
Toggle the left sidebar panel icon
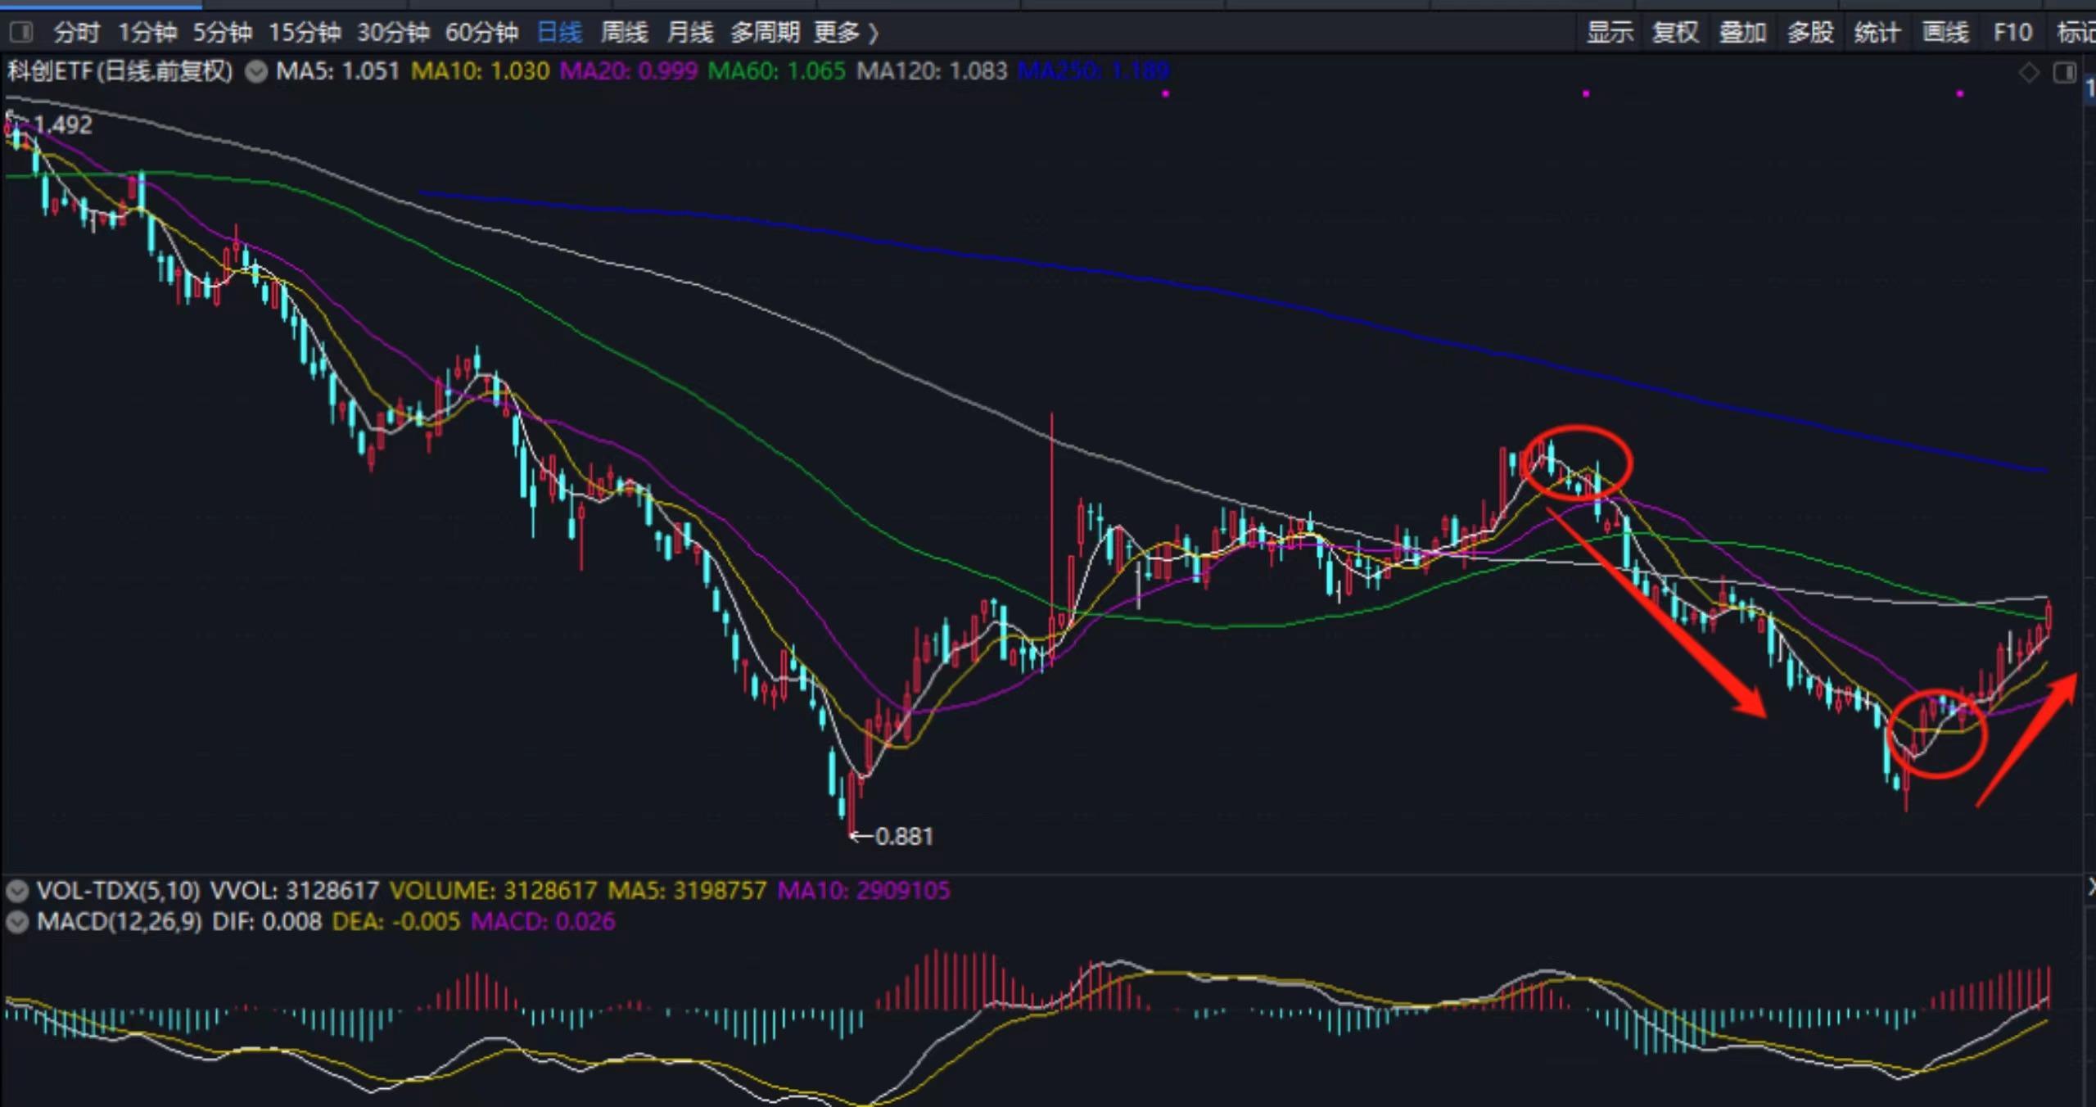click(21, 33)
